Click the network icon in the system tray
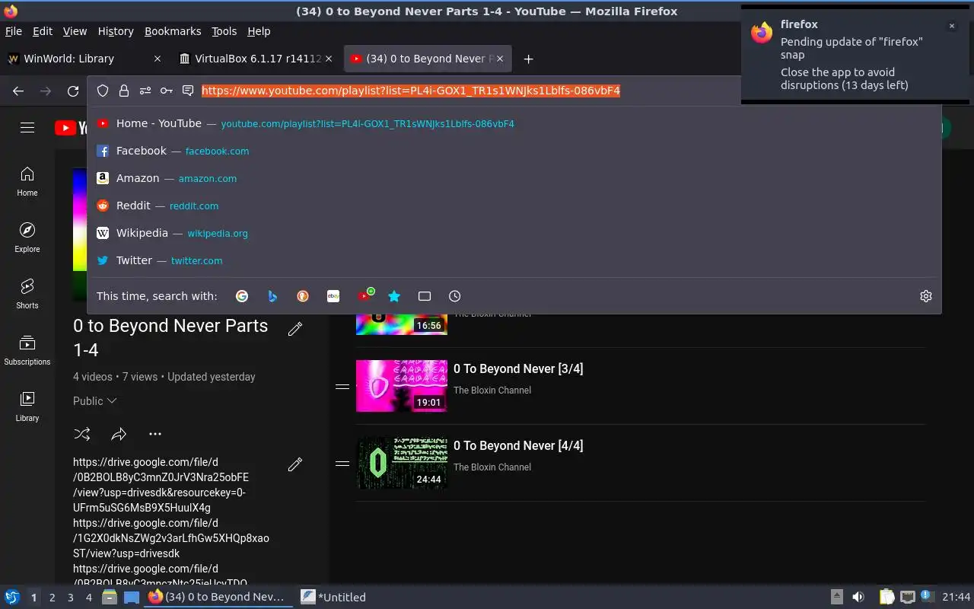The height and width of the screenshot is (609, 974). coord(907,597)
